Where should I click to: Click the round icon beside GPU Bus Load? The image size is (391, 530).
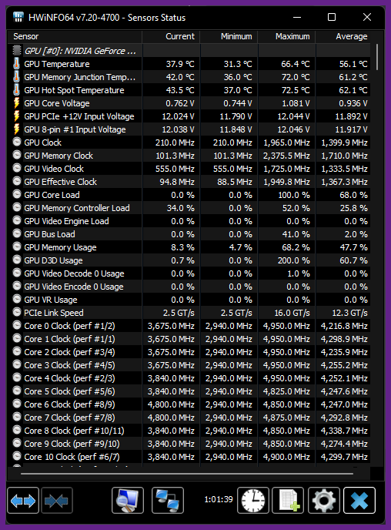[17, 233]
